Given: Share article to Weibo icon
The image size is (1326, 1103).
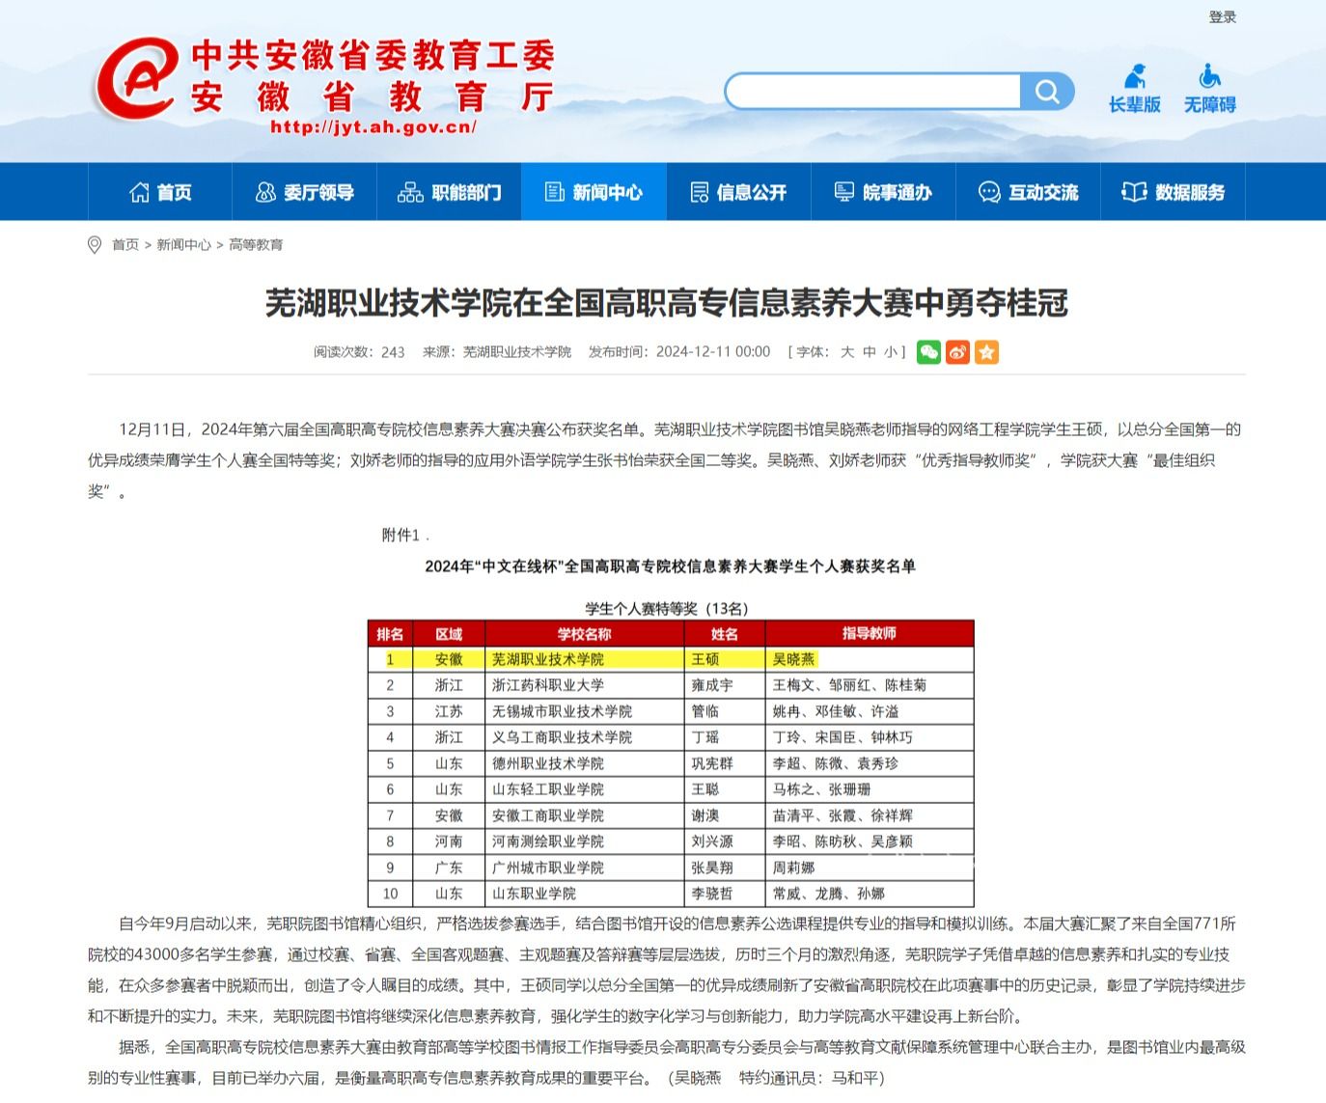Looking at the screenshot, I should click(x=957, y=352).
